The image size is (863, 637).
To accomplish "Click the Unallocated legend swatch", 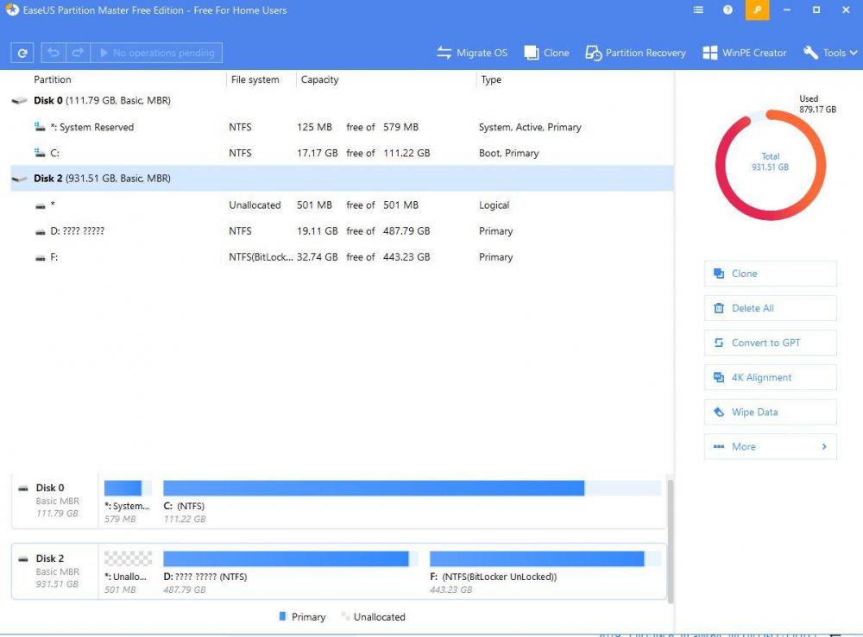I will (x=345, y=616).
